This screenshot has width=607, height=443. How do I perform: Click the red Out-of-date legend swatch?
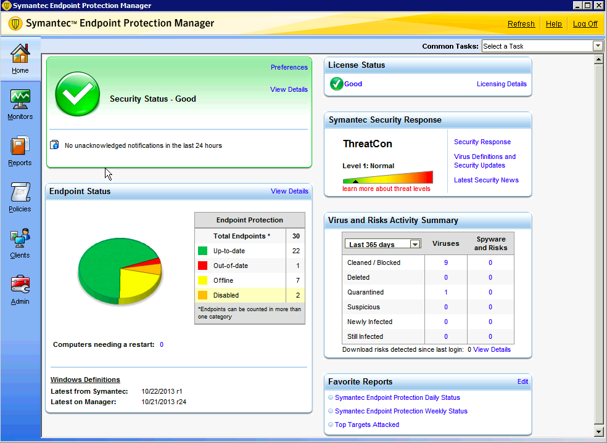[202, 266]
